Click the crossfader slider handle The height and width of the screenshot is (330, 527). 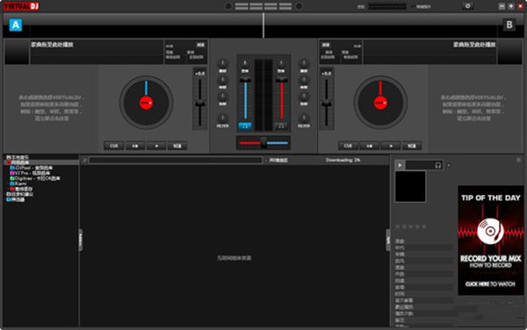[263, 143]
